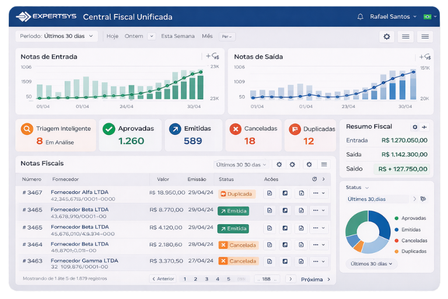
Task: Select the Esta Semana period filter
Action: pyautogui.click(x=177, y=36)
